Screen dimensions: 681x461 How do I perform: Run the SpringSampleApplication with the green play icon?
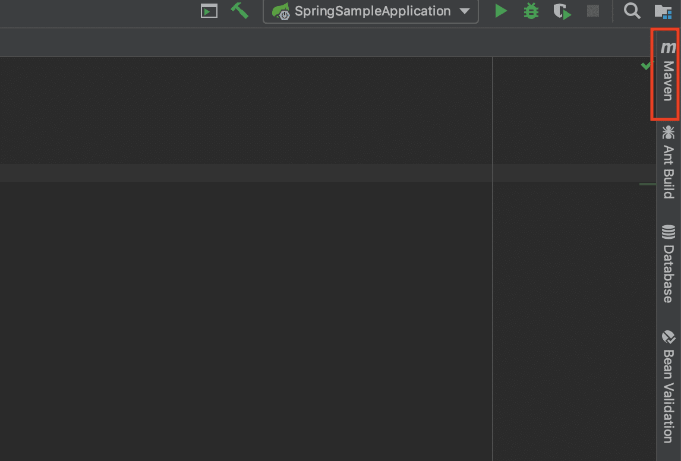500,10
